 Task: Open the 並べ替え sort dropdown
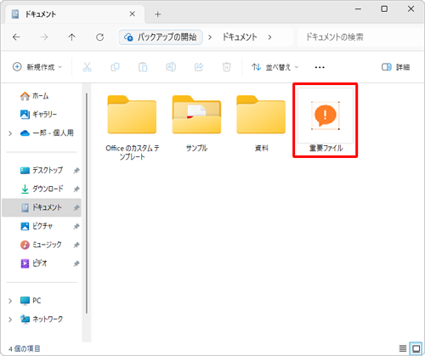pos(275,67)
